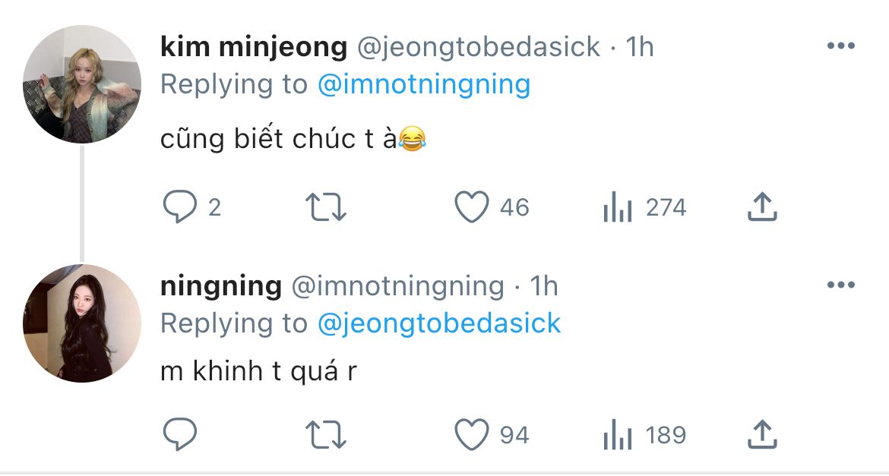889x476 pixels.
Task: Reply to kim minjeong's tweet
Action: [180, 207]
